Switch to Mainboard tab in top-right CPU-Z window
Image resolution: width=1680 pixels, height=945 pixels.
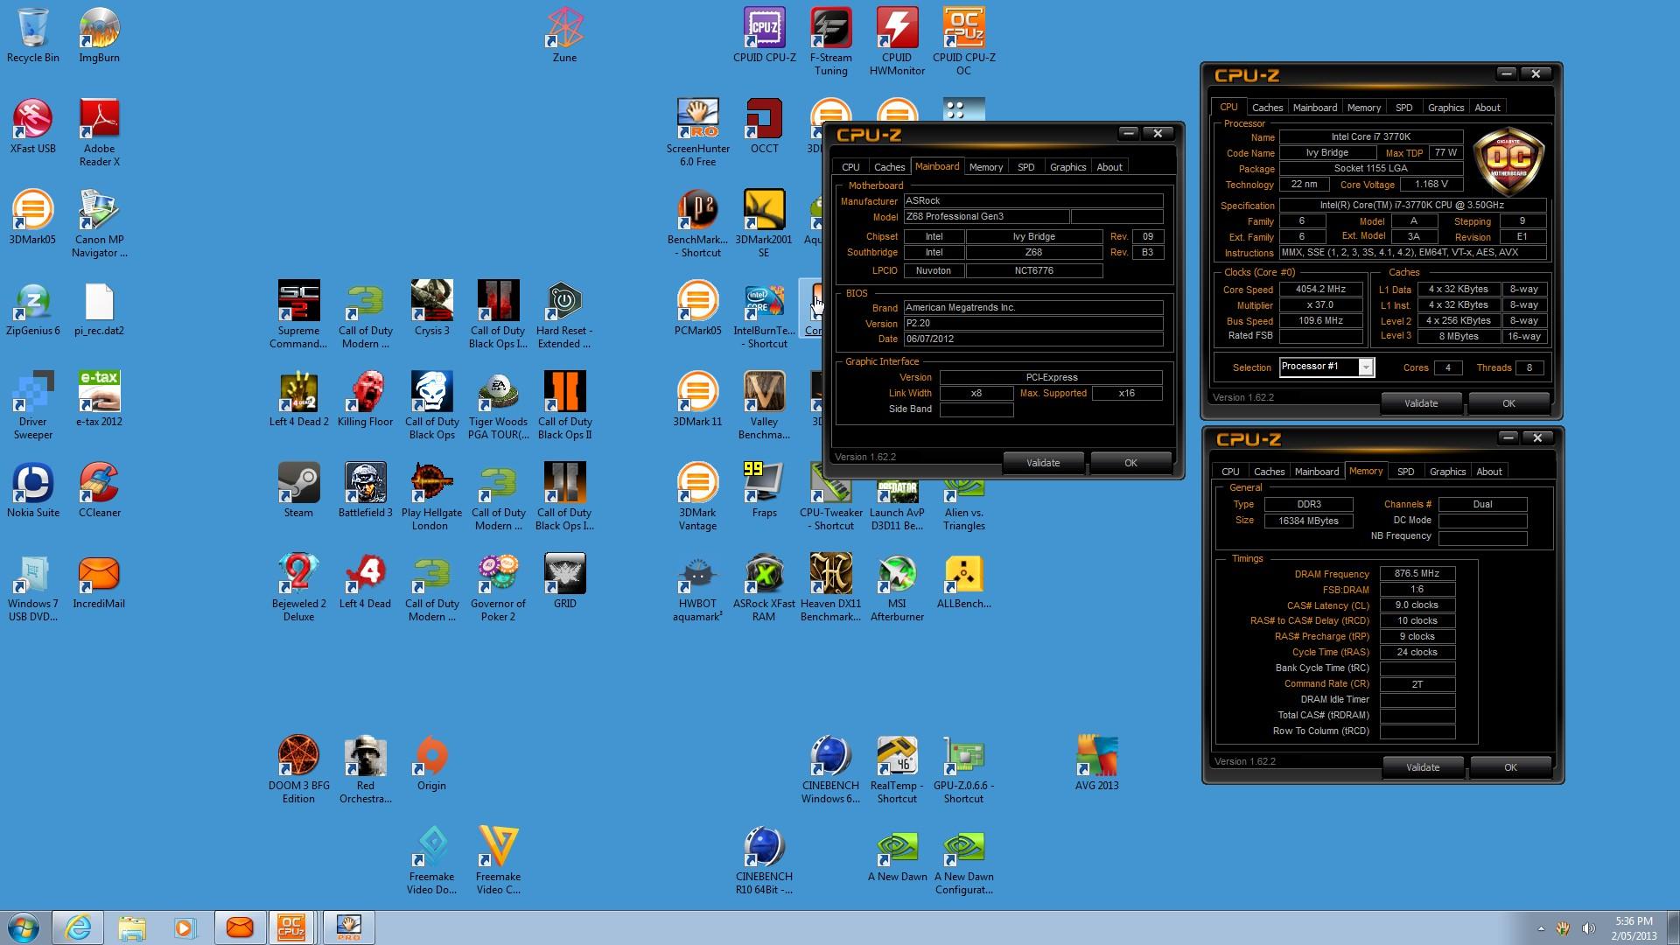pos(1315,108)
